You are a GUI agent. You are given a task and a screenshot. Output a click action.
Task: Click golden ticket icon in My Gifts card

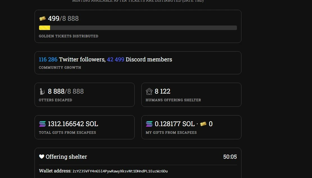[203, 124]
